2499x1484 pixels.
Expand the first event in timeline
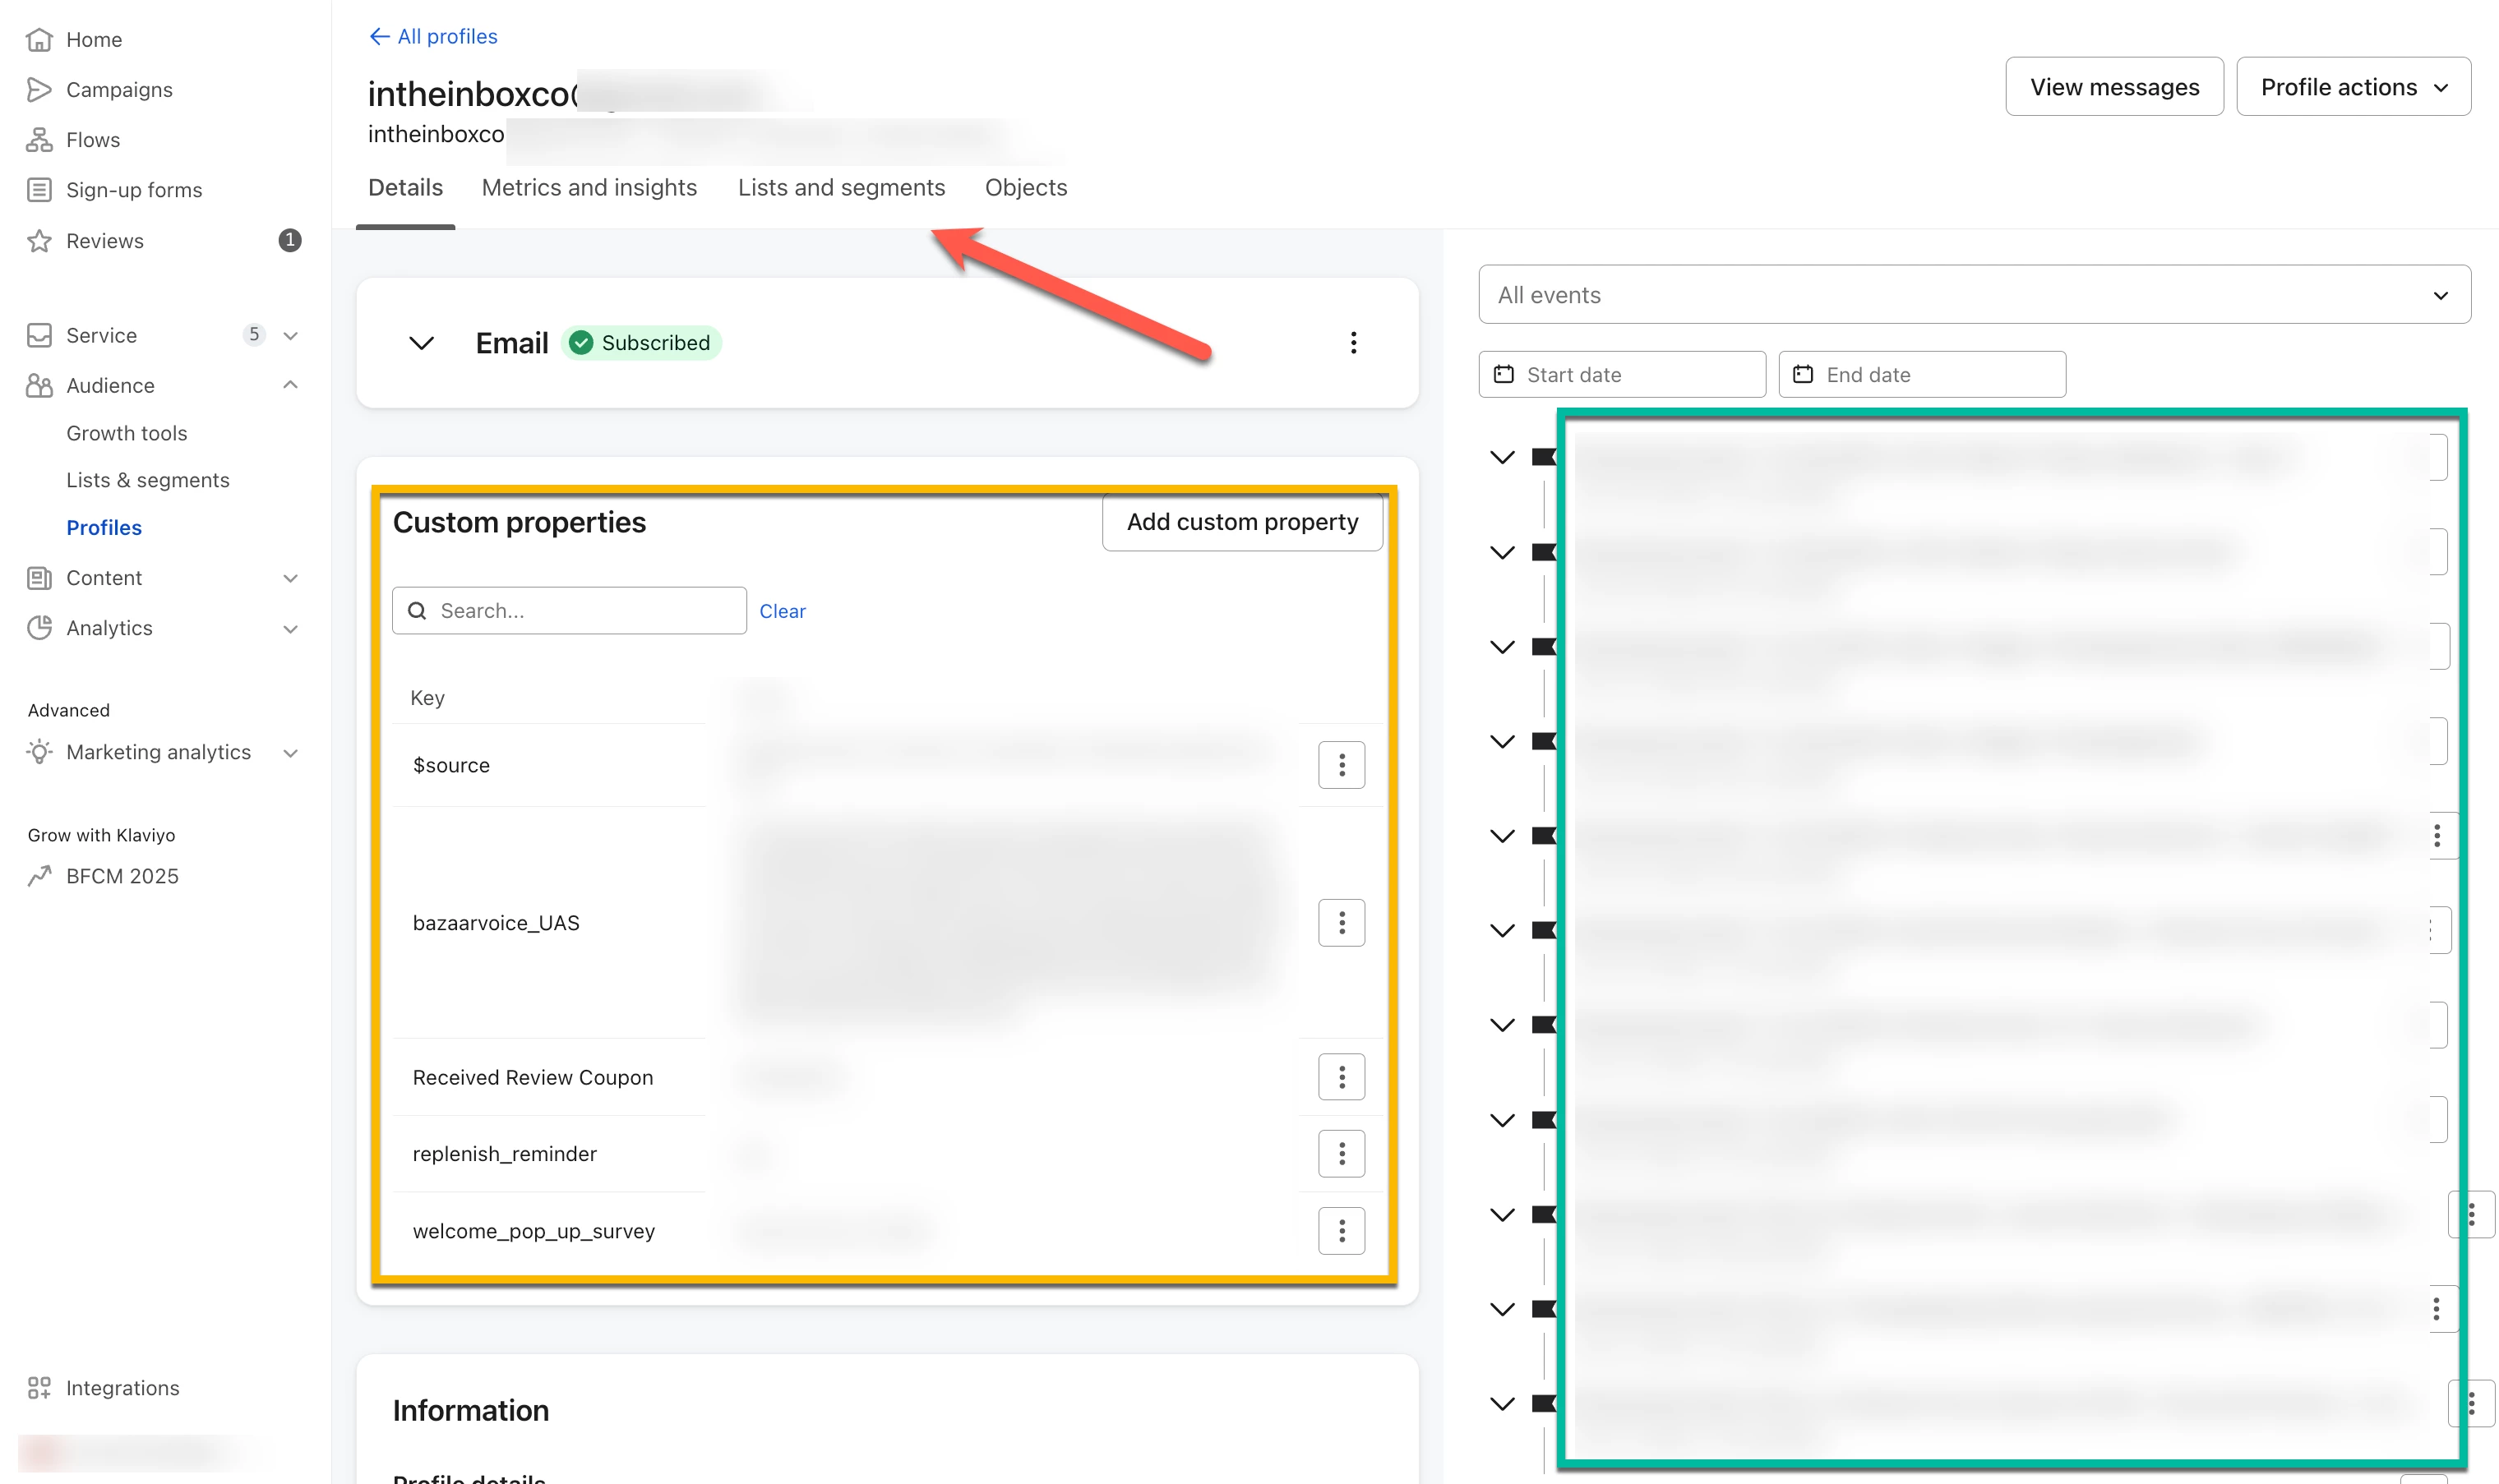(x=1502, y=458)
